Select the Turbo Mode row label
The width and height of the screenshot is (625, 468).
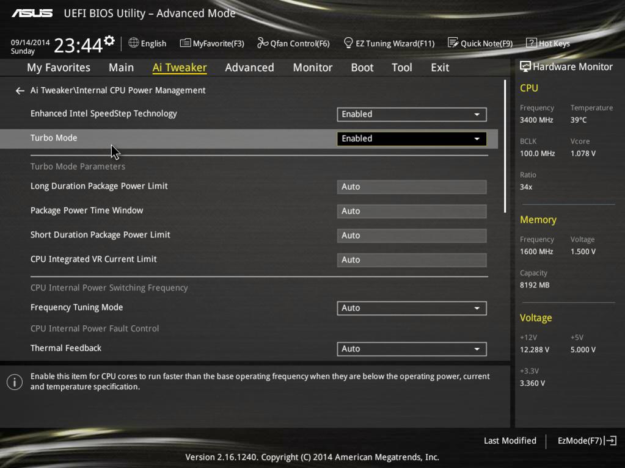[54, 138]
